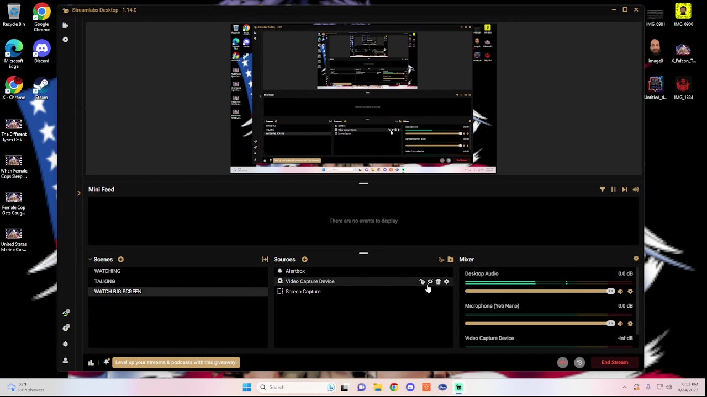Open File Explorer from taskbar
The height and width of the screenshot is (397, 707).
click(x=377, y=387)
